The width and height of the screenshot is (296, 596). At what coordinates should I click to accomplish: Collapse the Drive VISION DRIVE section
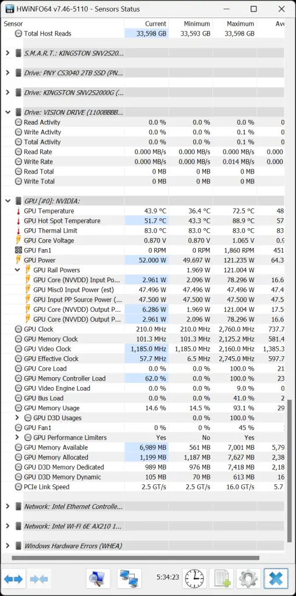8,112
